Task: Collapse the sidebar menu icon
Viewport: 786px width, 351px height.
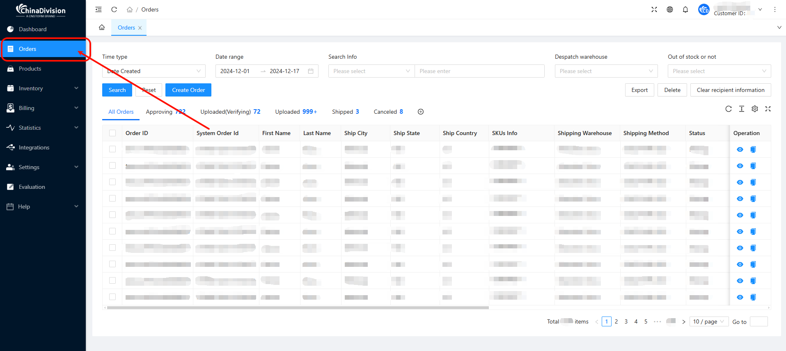Action: 99,9
